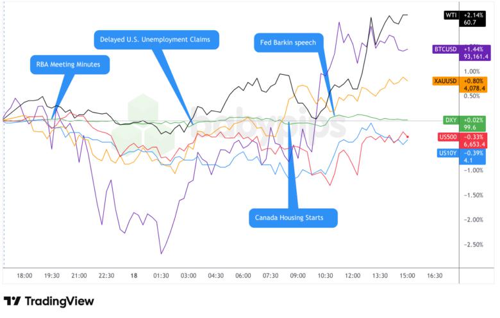Select the XAUUSD symbol label
Screen dimensions: 500x318
pyautogui.click(x=445, y=81)
